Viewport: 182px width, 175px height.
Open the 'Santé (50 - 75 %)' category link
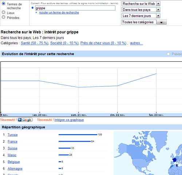click(x=35, y=43)
